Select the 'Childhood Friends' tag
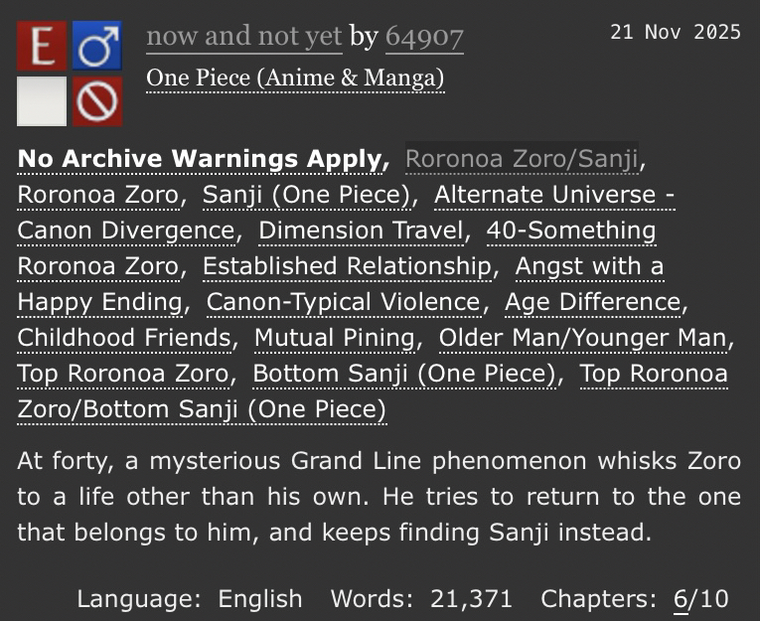 coord(124,338)
